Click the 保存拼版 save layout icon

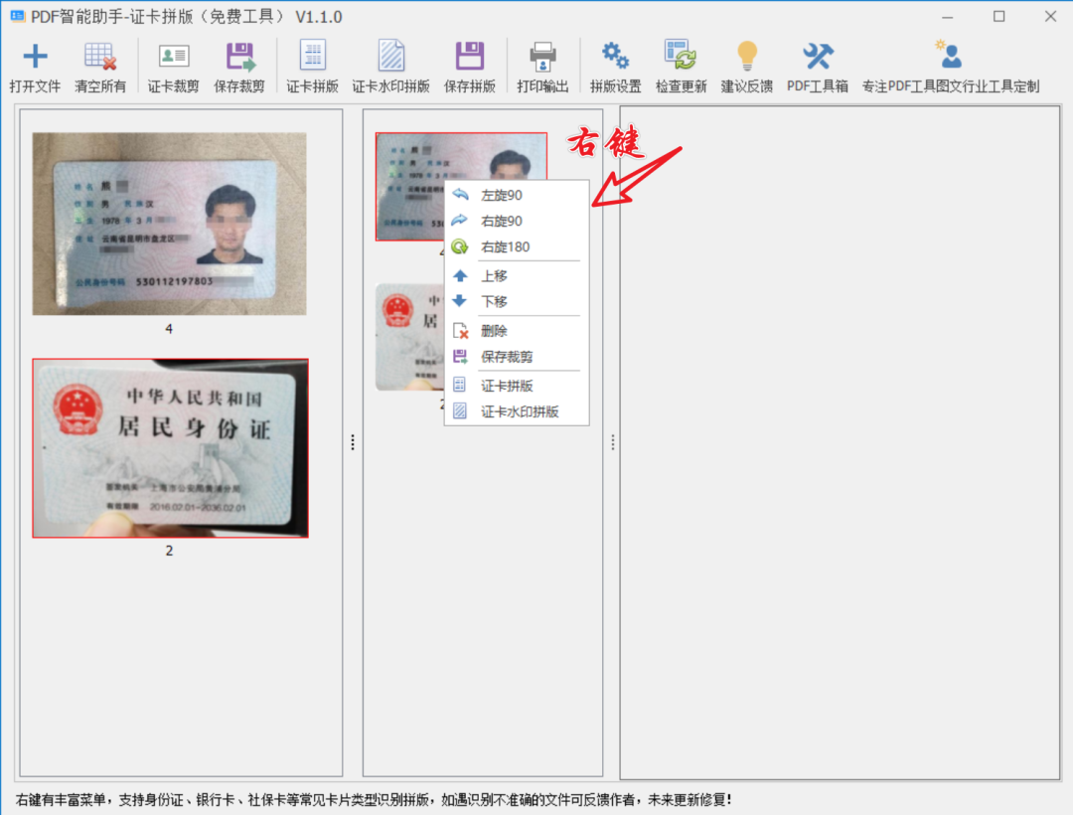pyautogui.click(x=470, y=58)
